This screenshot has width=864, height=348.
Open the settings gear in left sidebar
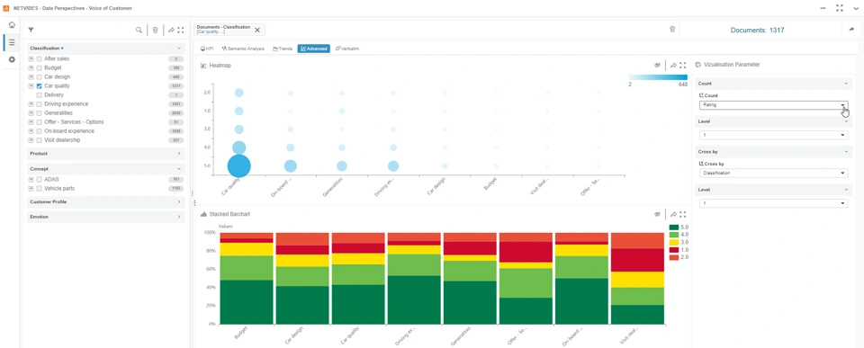click(12, 59)
